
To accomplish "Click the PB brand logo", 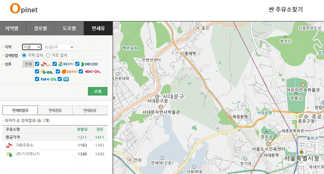I will (x=66, y=79).
